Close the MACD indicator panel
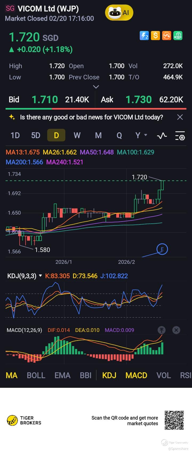 tap(176, 330)
